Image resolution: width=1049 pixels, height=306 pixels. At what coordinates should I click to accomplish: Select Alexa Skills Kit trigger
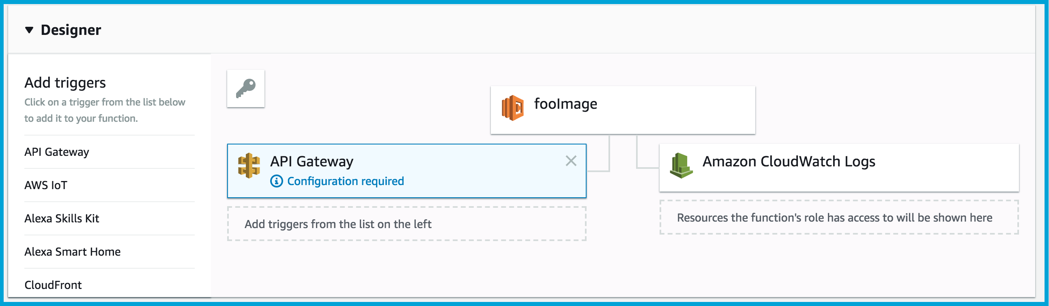coord(62,218)
